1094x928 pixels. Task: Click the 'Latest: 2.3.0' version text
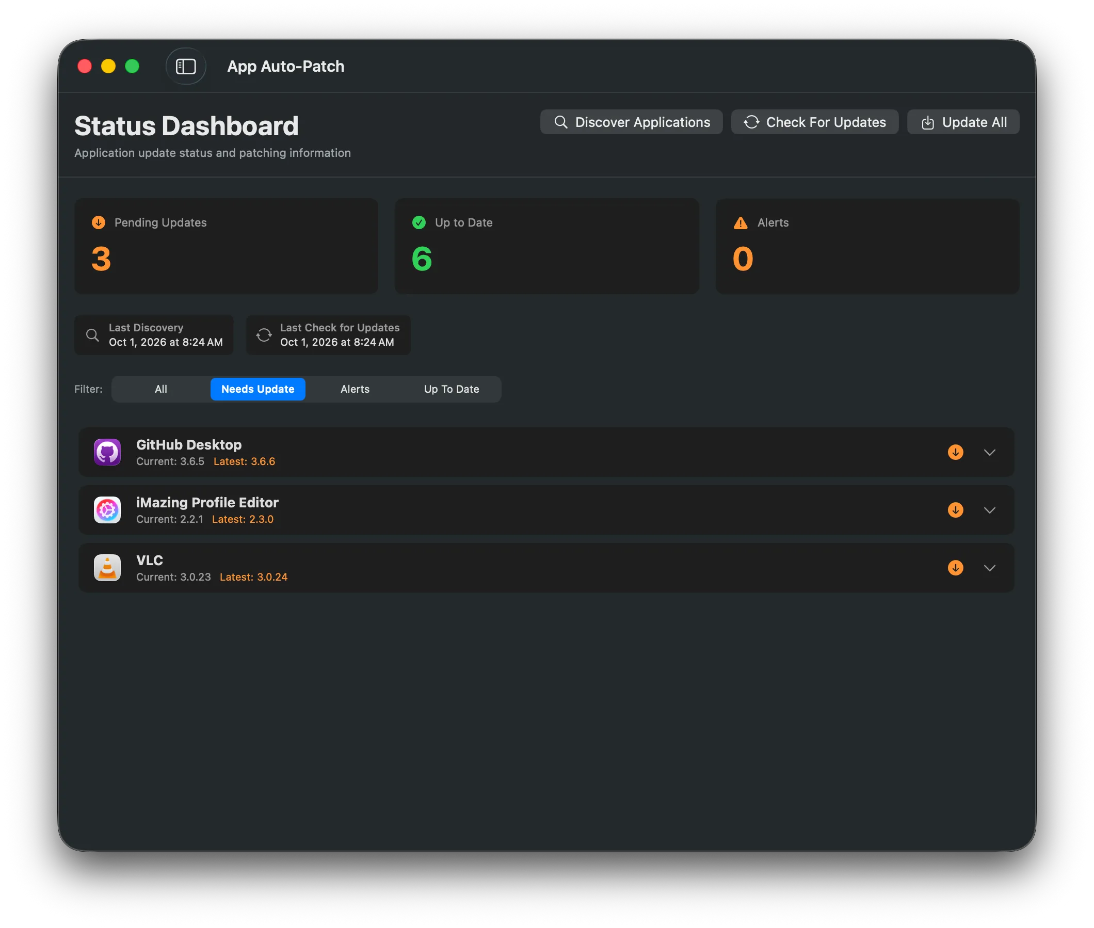pos(243,520)
